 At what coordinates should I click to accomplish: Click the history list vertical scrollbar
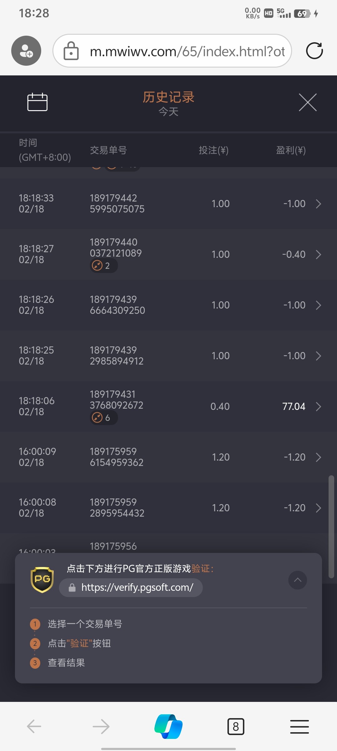click(331, 526)
